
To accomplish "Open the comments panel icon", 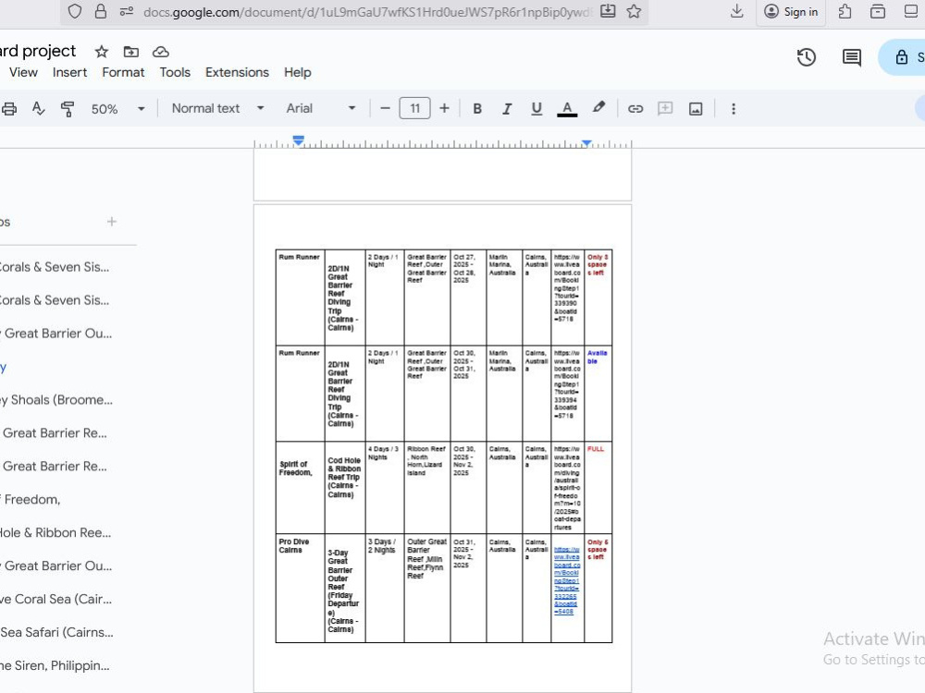I will pos(851,57).
